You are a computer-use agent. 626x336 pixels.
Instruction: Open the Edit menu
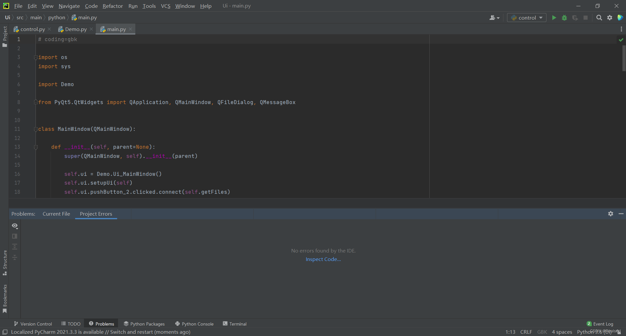32,6
